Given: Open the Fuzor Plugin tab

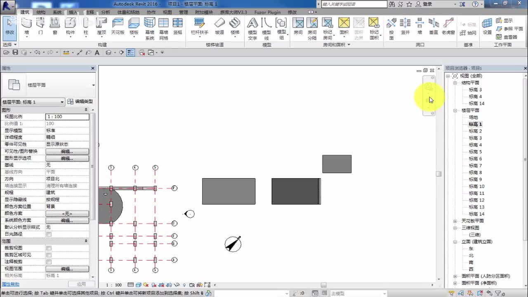Looking at the screenshot, I should click(x=267, y=12).
